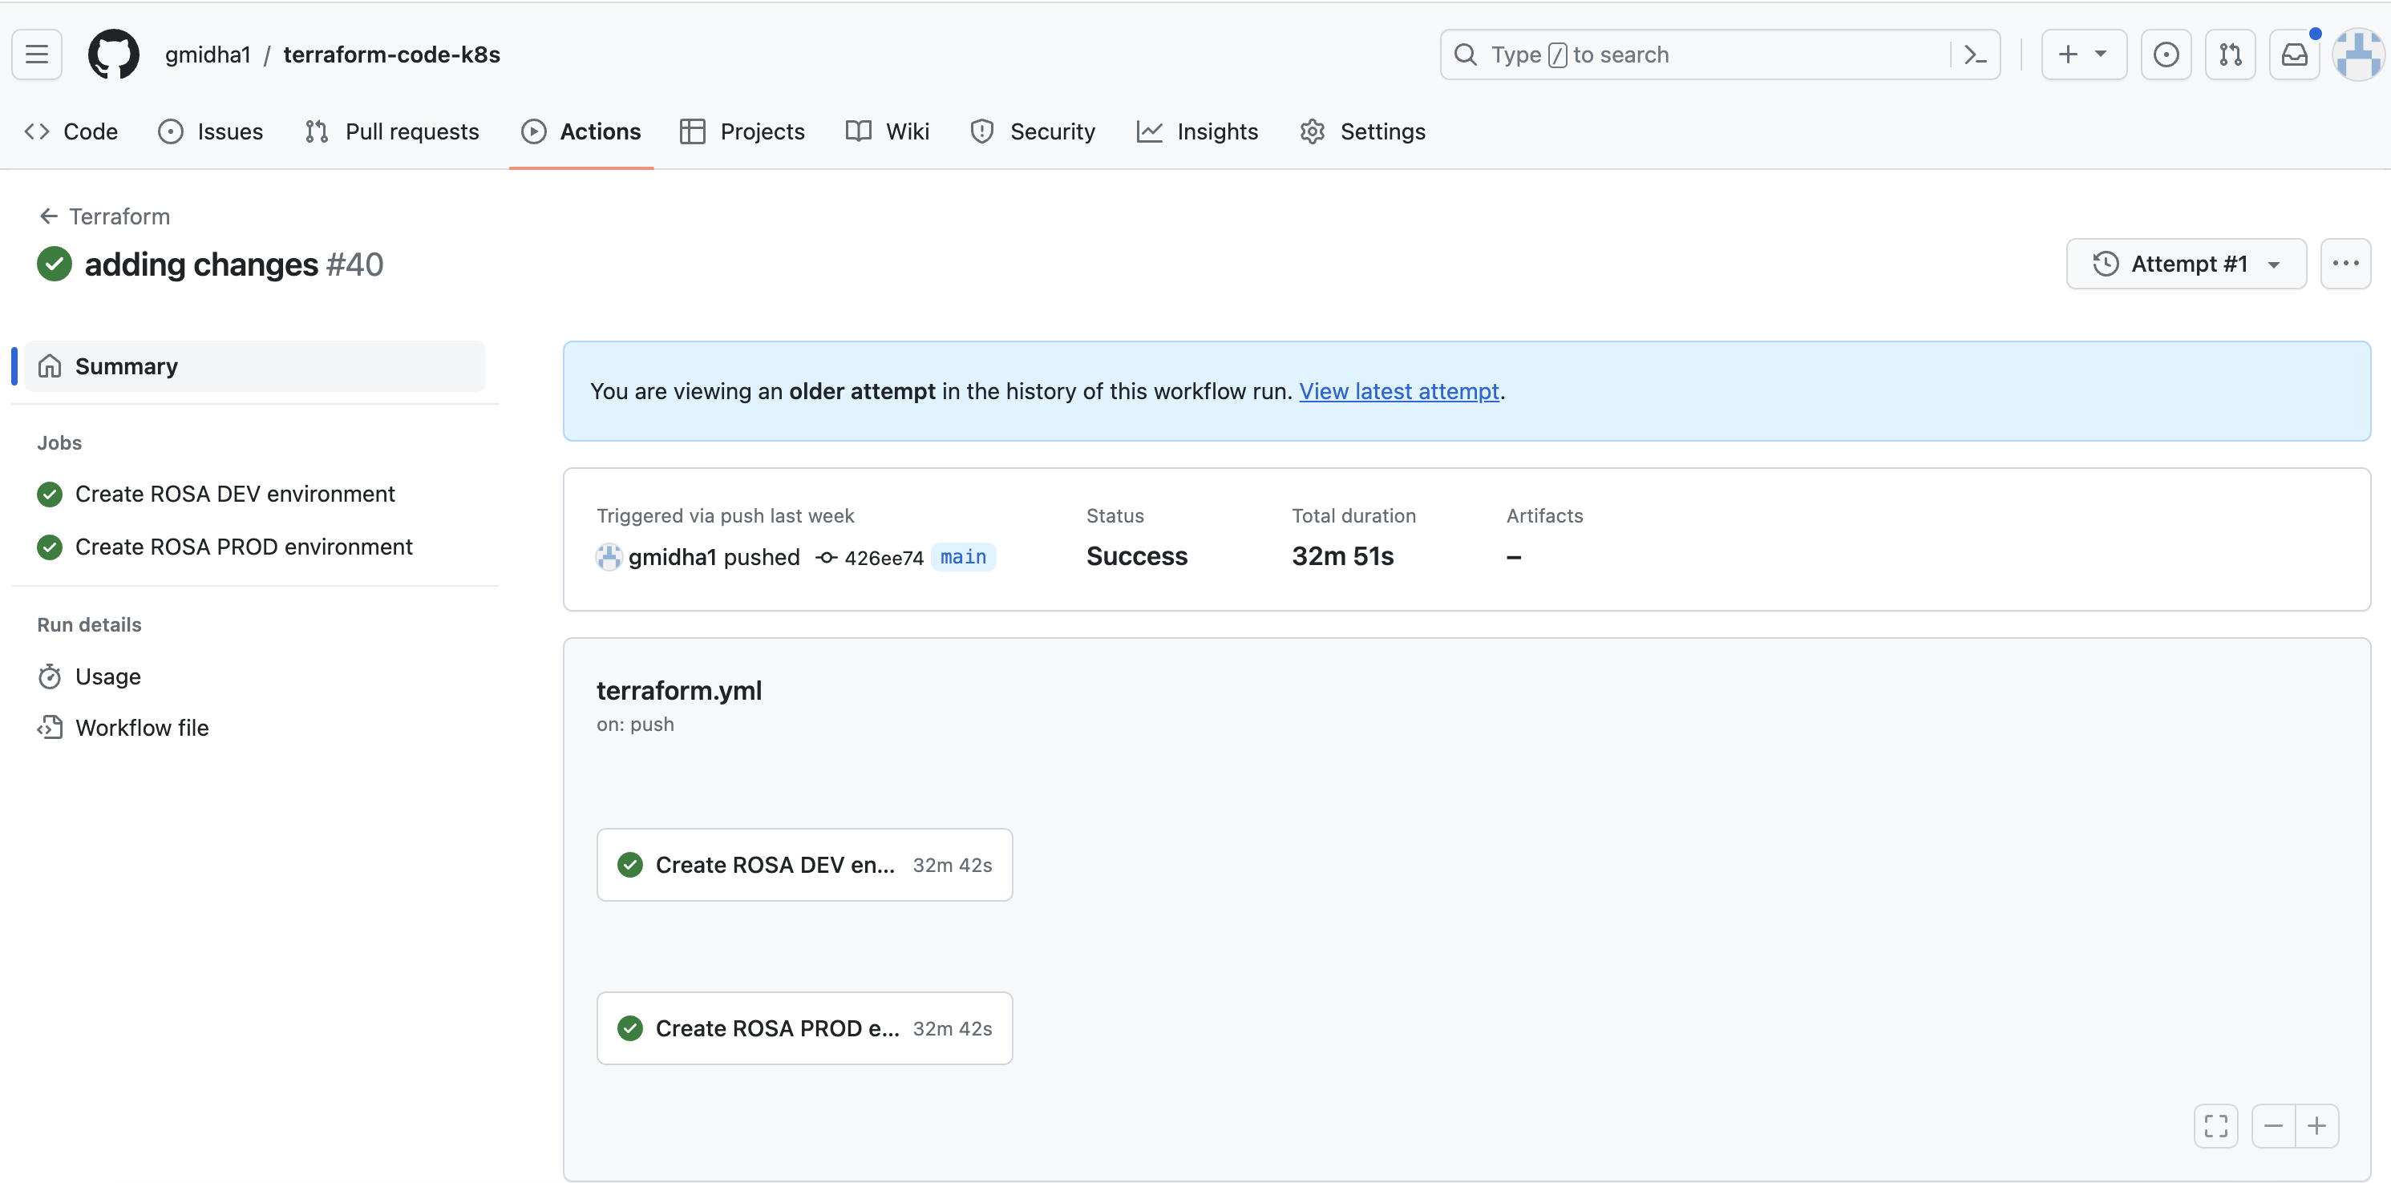Click the plus create-new icon
Viewport: 2391px width, 1183px height.
tap(2068, 55)
